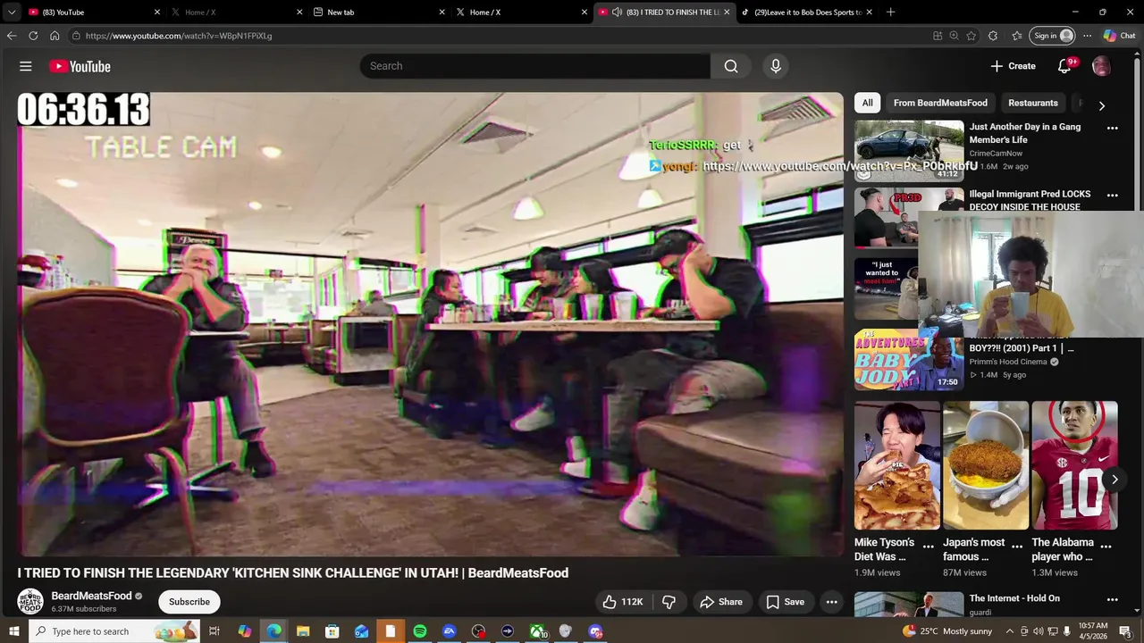This screenshot has height=643, width=1144.
Task: Click the Share button
Action: 721,602
